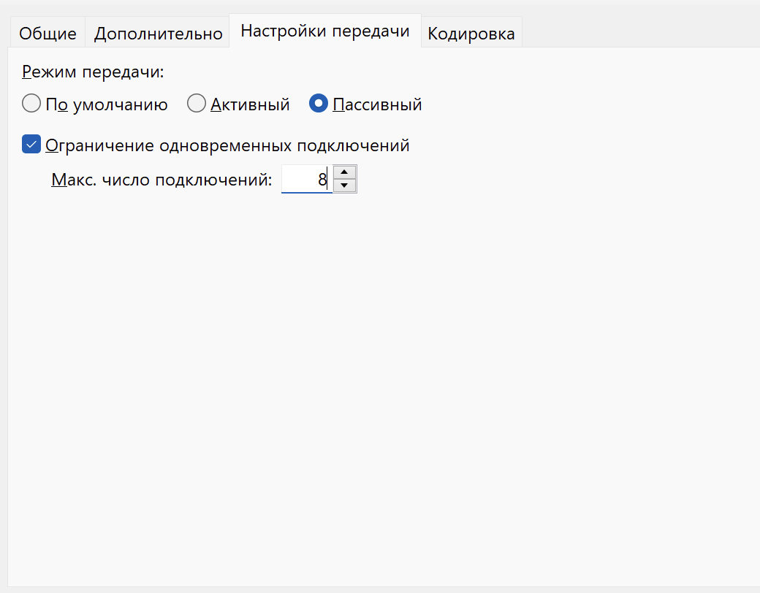Select the Настройки передачи tab

(325, 31)
